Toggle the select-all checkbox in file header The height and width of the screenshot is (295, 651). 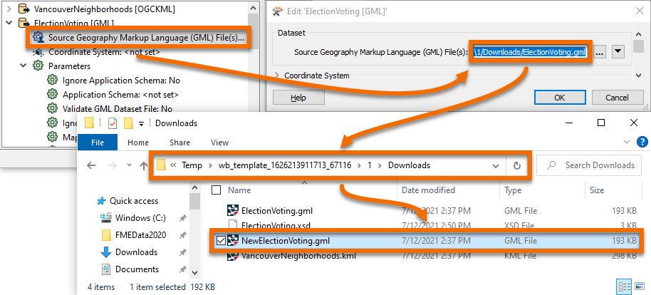click(217, 190)
